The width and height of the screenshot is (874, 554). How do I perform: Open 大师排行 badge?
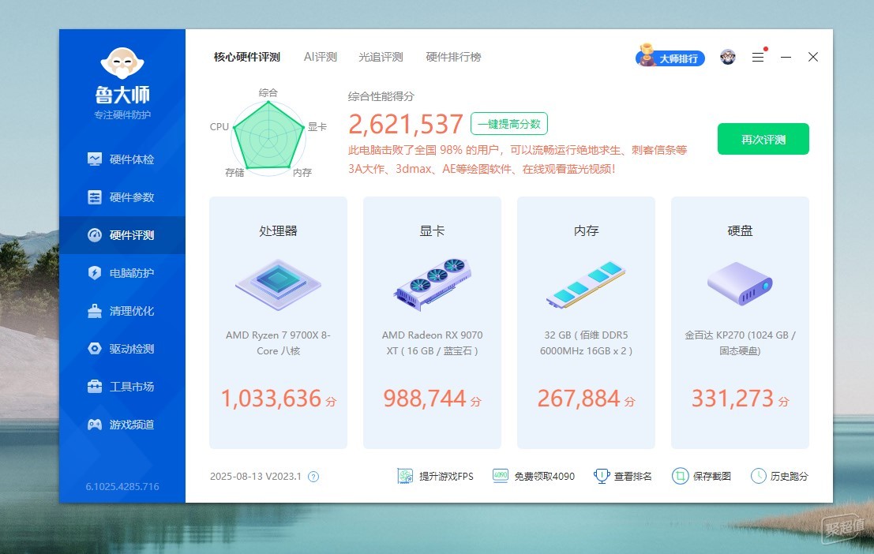(x=670, y=56)
